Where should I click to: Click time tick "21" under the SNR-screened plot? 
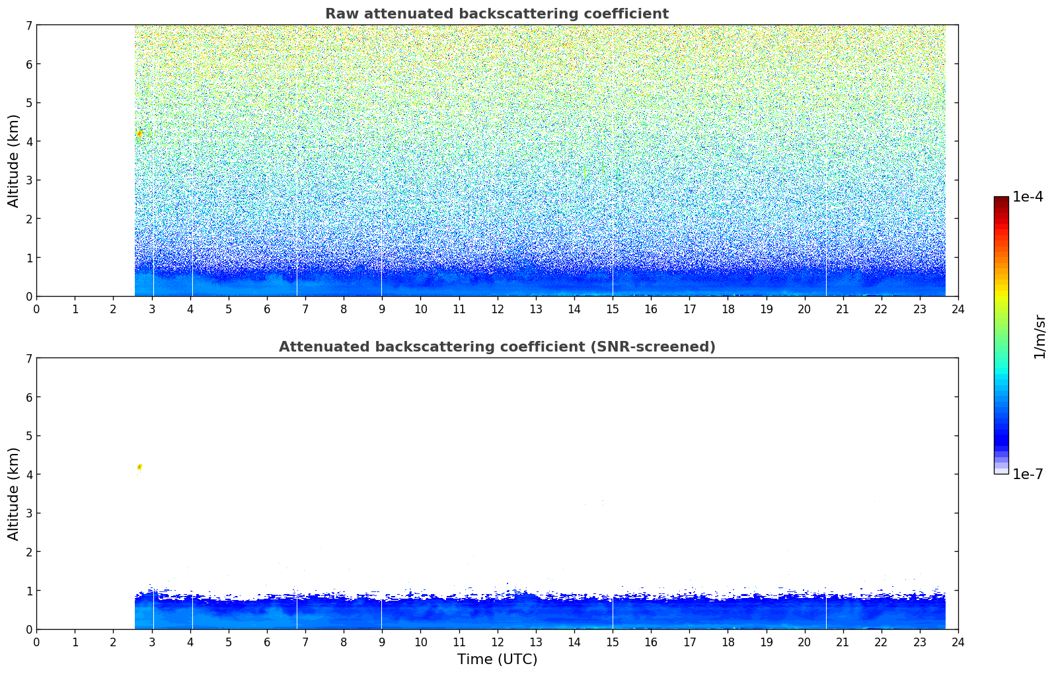[843, 642]
